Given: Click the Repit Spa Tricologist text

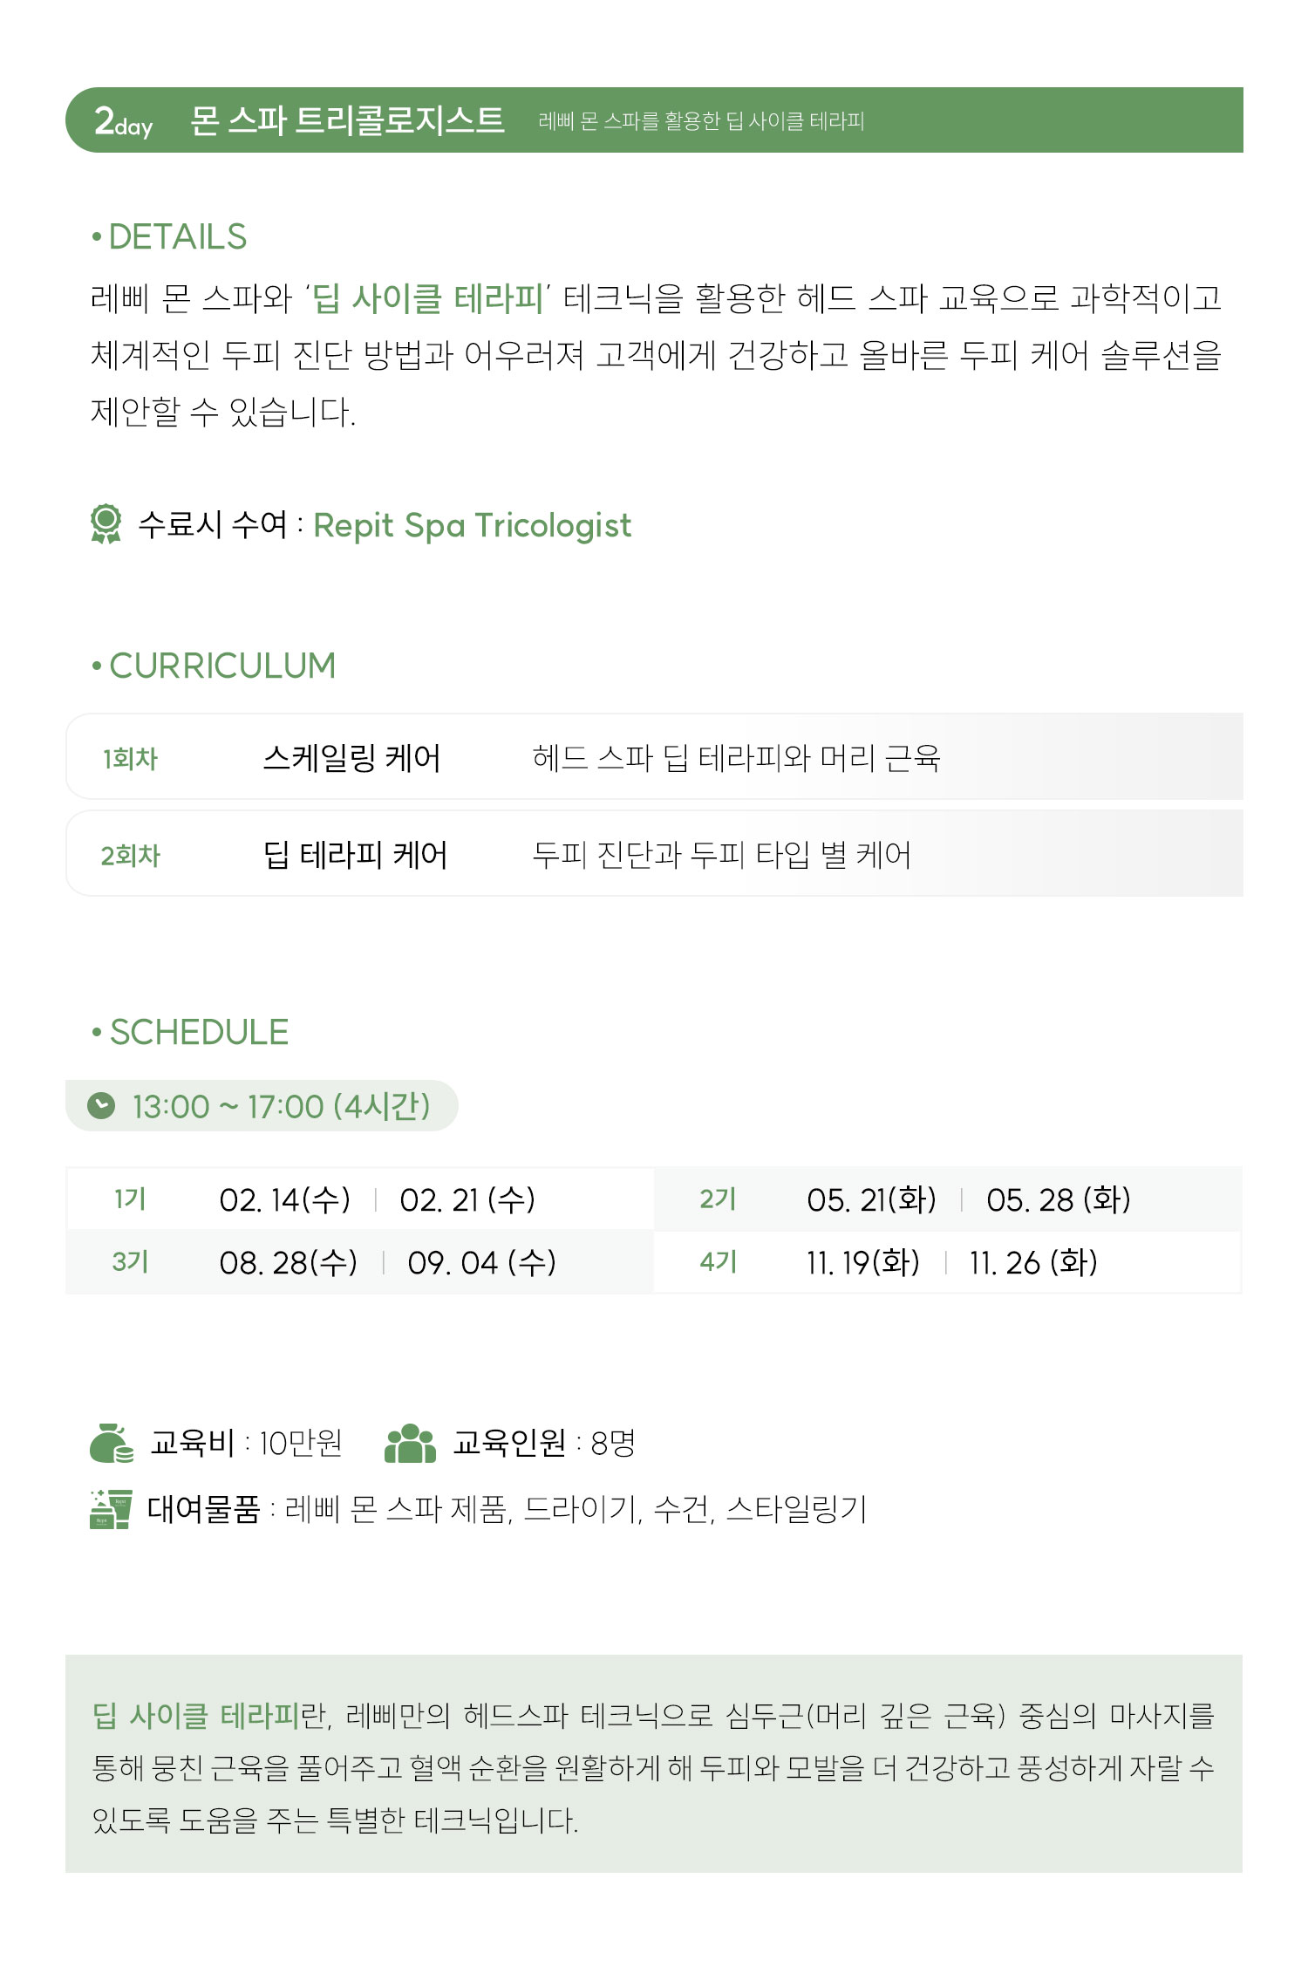Looking at the screenshot, I should (472, 525).
